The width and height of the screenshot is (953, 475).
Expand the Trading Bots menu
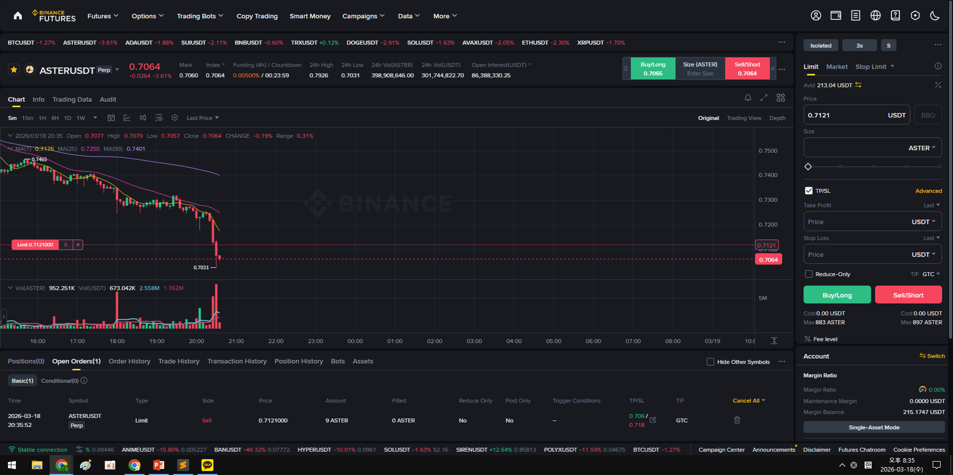click(x=200, y=16)
